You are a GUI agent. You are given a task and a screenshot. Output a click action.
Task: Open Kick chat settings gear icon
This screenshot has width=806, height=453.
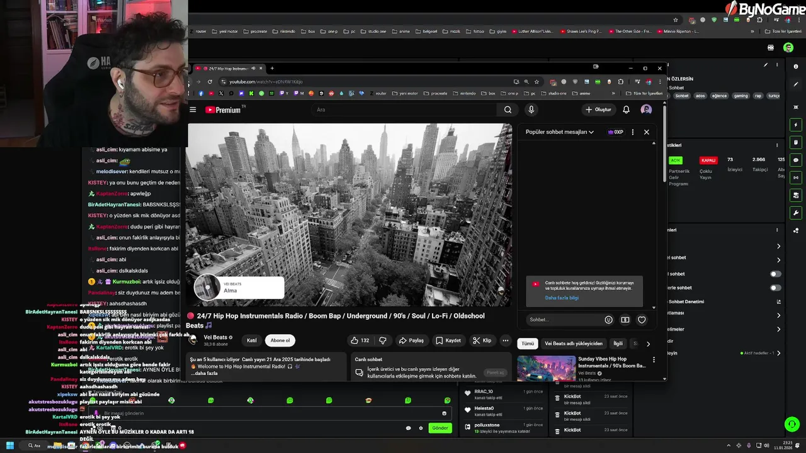point(421,428)
